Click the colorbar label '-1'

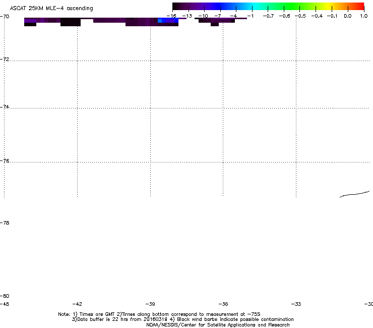point(250,16)
